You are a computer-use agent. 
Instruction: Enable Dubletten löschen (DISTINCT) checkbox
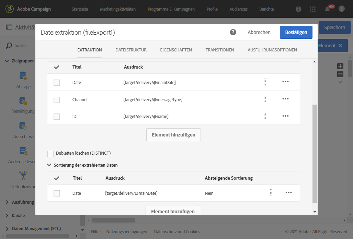click(50, 154)
